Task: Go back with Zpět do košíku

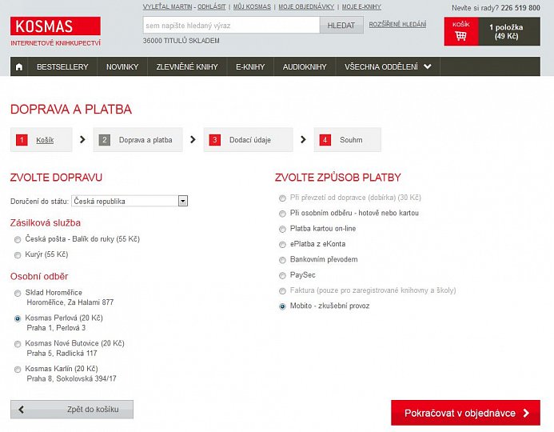Action: click(72, 410)
